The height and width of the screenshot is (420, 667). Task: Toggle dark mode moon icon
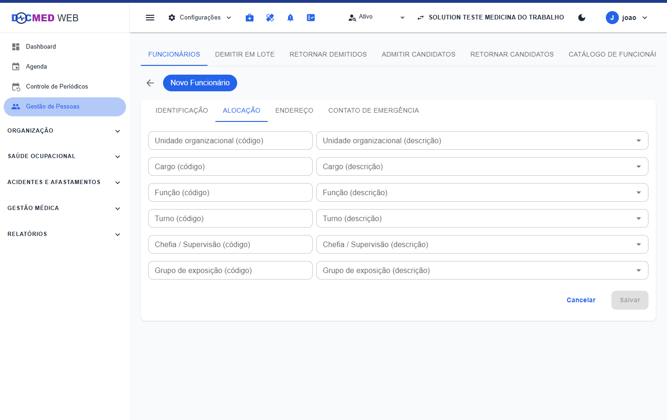click(x=582, y=18)
